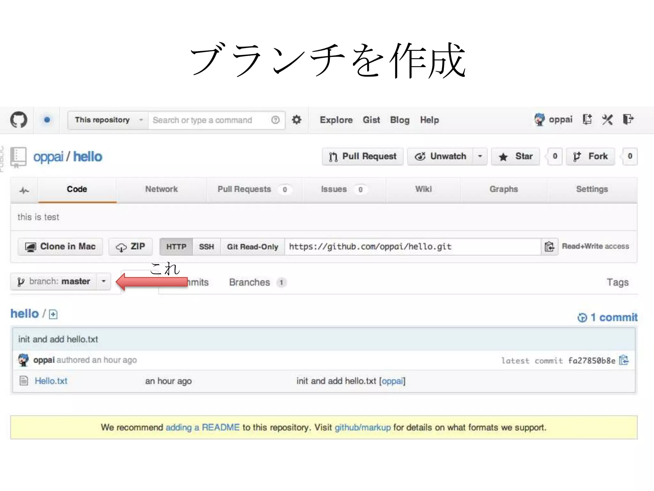Open the GitHub Octocat home logo
The image size is (654, 491).
pos(19,120)
